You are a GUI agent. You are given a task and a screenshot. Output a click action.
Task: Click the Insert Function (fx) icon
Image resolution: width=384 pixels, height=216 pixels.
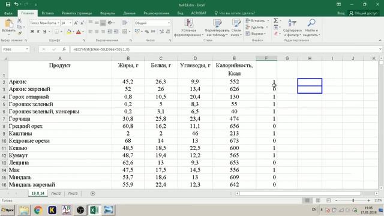64,49
